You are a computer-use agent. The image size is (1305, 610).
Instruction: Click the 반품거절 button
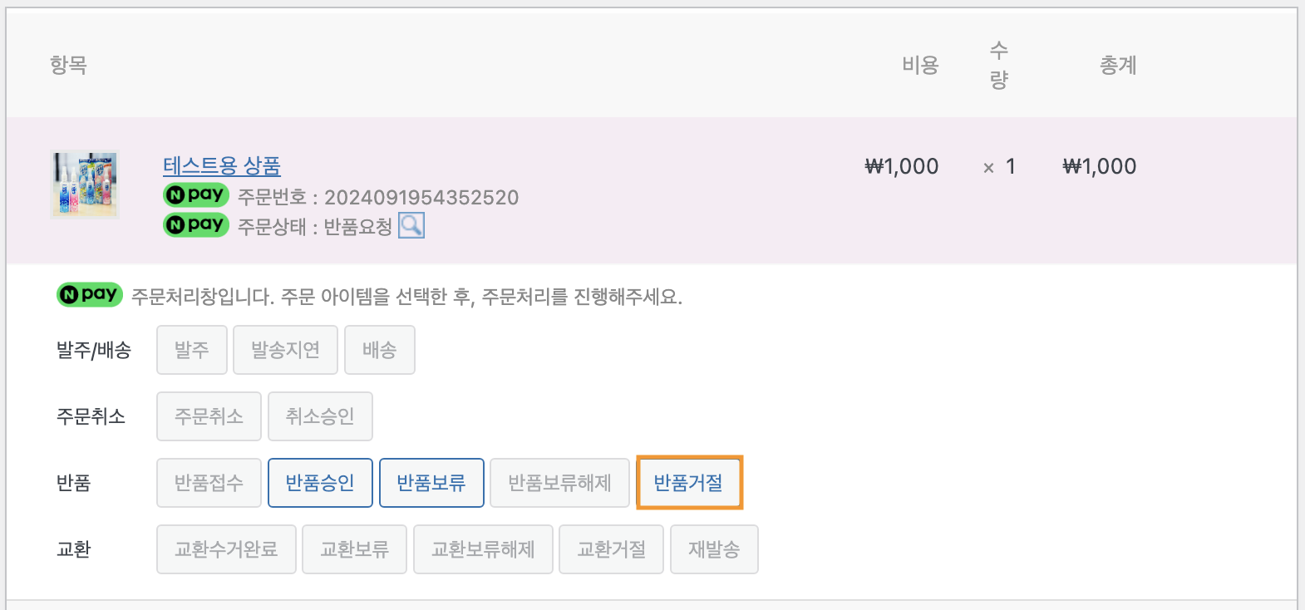point(689,483)
